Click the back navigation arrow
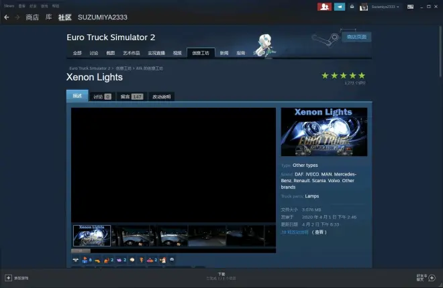The image size is (443, 288). point(7,17)
